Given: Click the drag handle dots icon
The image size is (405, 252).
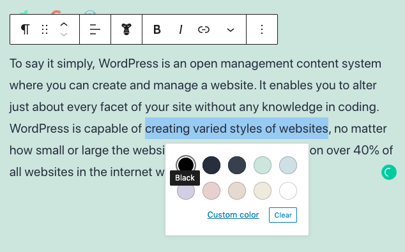Looking at the screenshot, I should 45,29.
